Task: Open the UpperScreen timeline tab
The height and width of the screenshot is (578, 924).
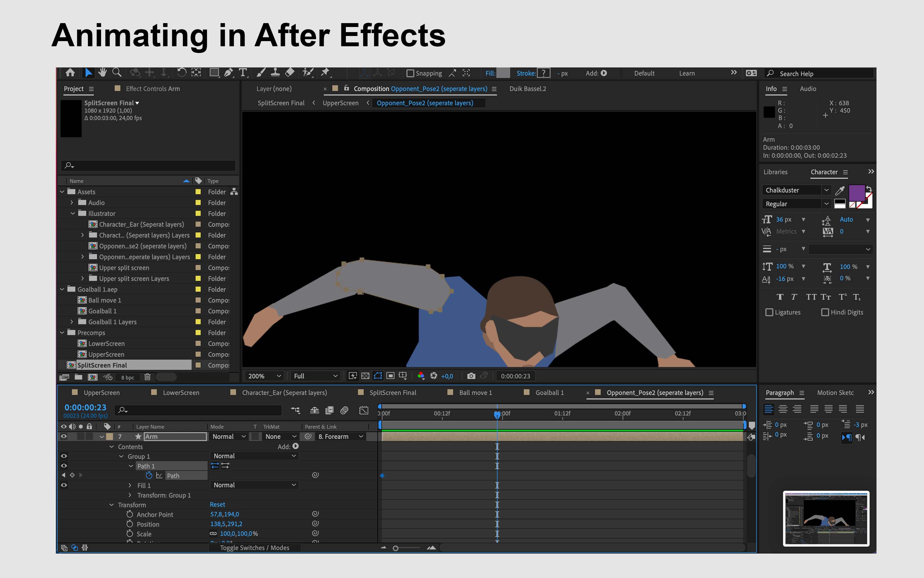Action: click(102, 393)
